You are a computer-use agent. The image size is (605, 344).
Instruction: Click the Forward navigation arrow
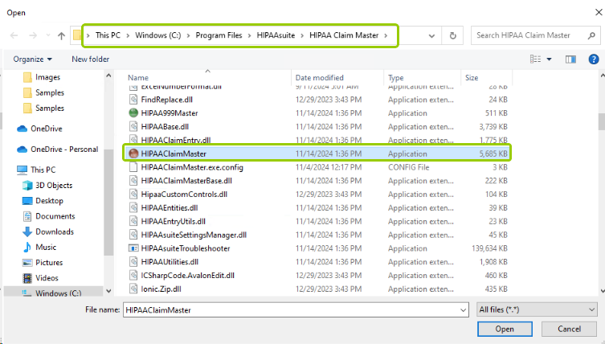(x=33, y=35)
